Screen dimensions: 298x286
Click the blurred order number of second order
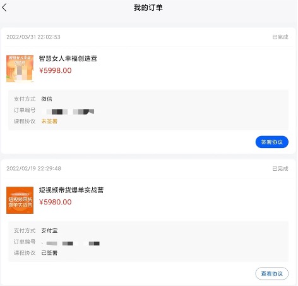pos(71,244)
